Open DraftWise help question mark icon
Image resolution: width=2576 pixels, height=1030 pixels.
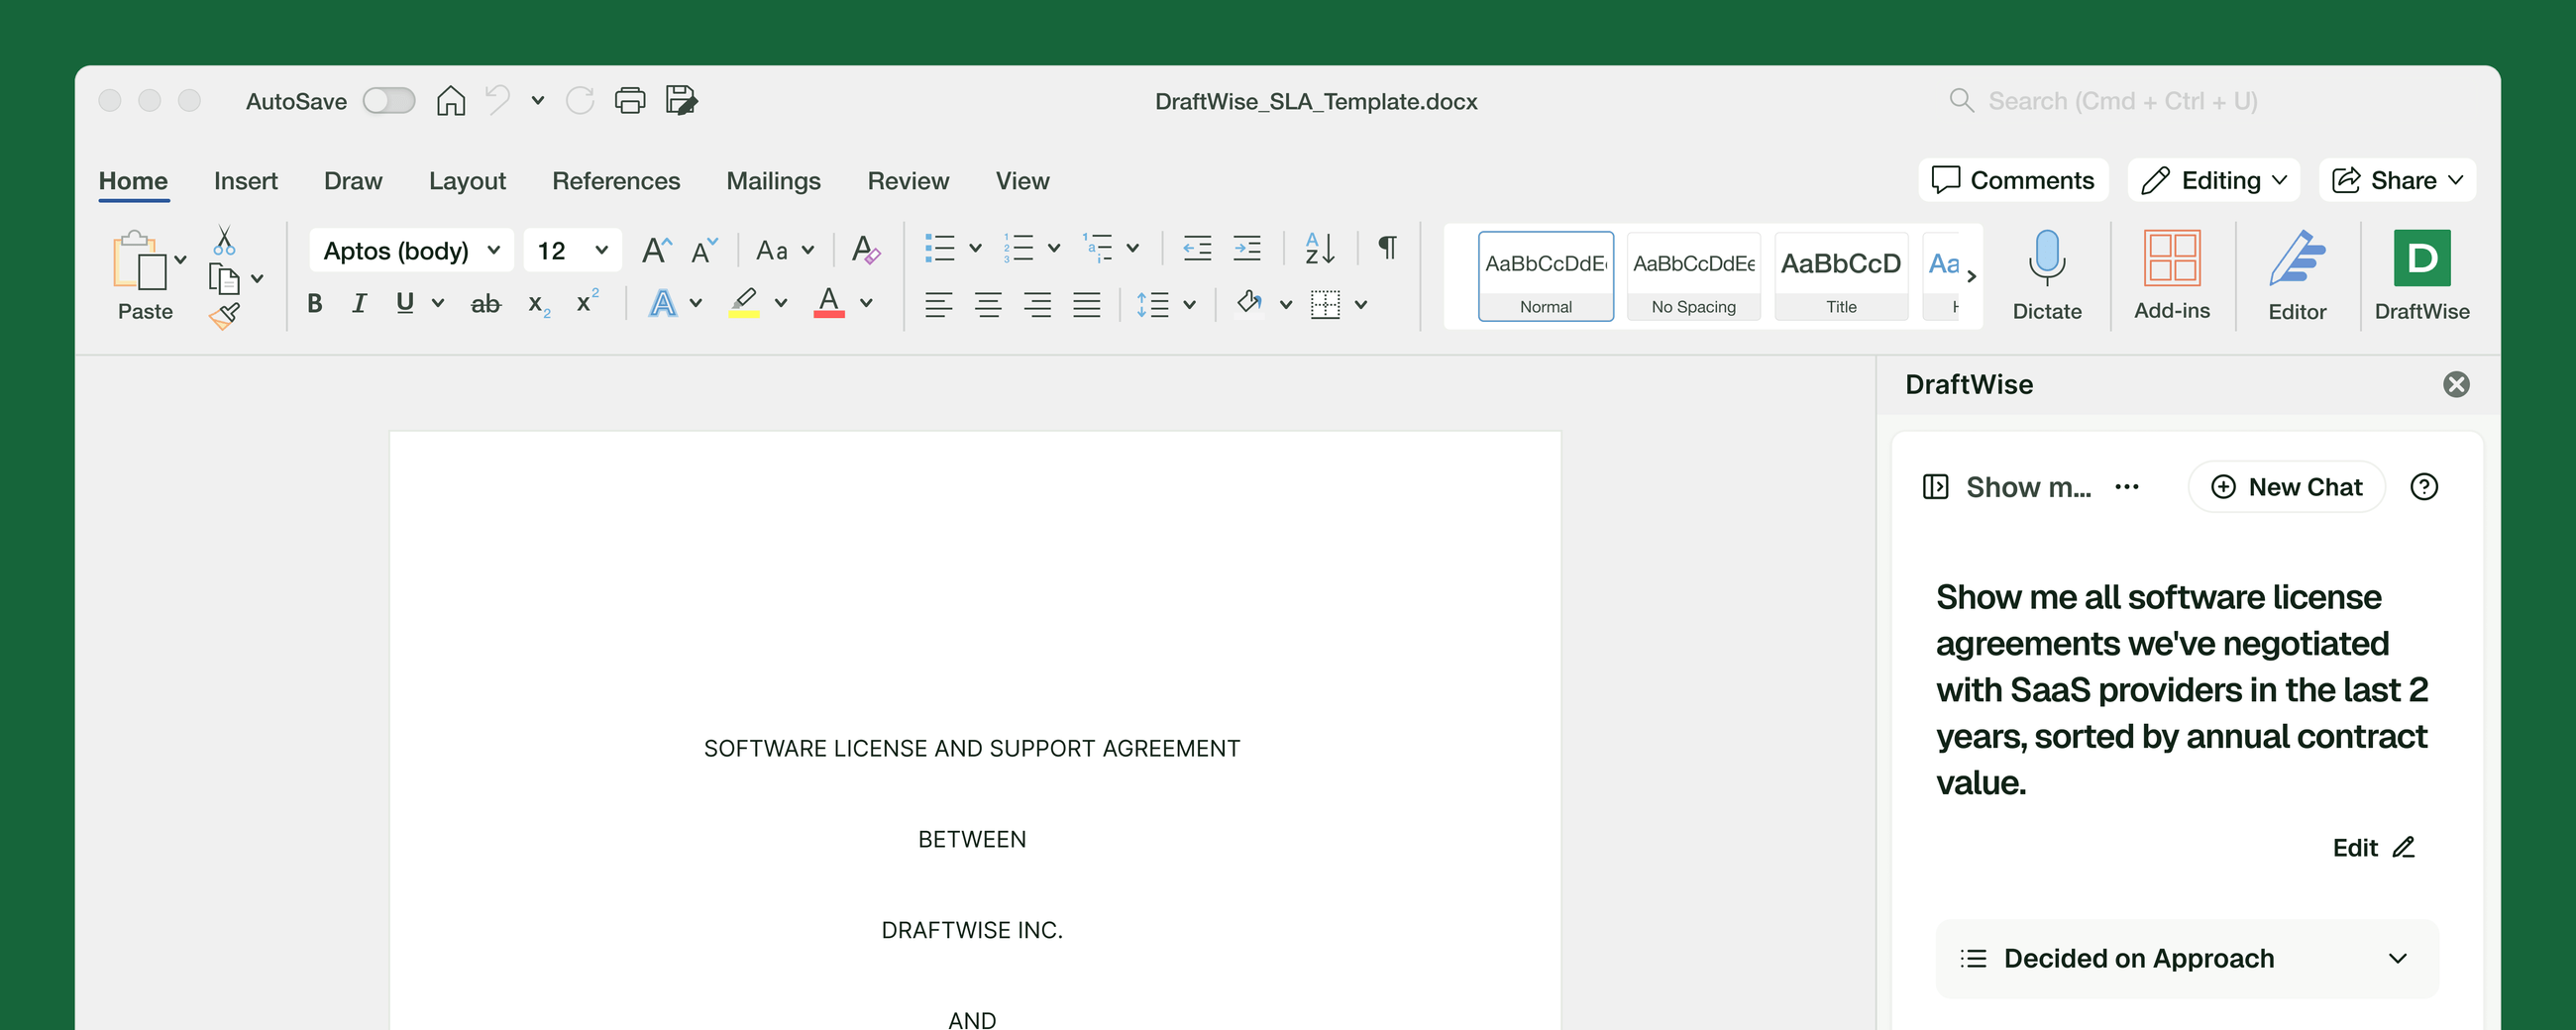click(2423, 487)
